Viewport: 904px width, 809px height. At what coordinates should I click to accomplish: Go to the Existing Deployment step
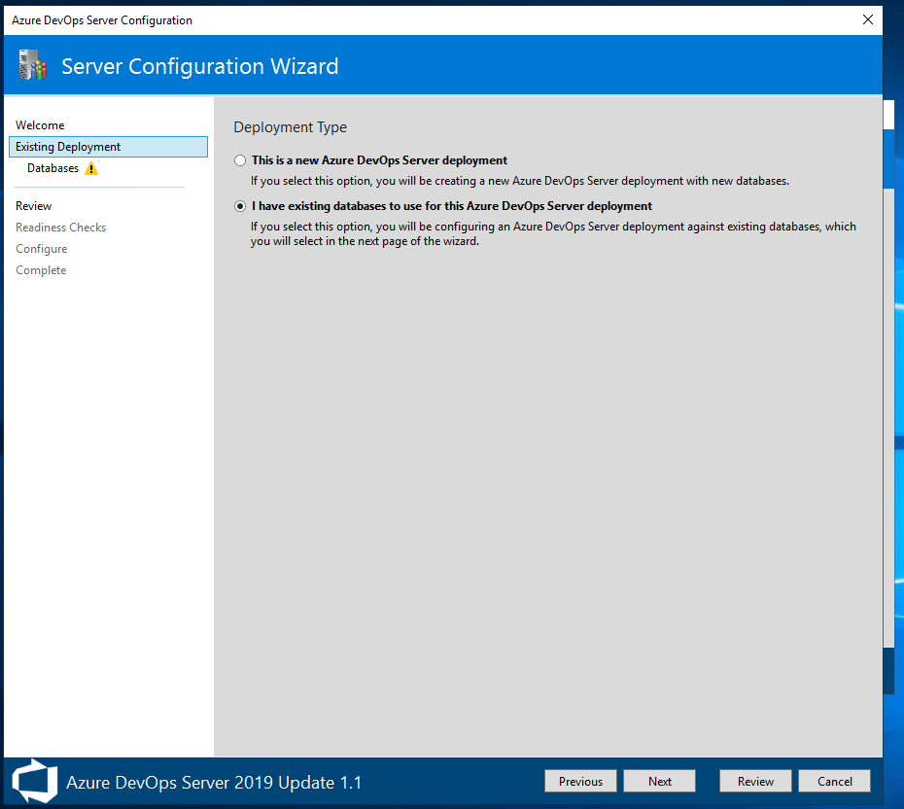[109, 147]
